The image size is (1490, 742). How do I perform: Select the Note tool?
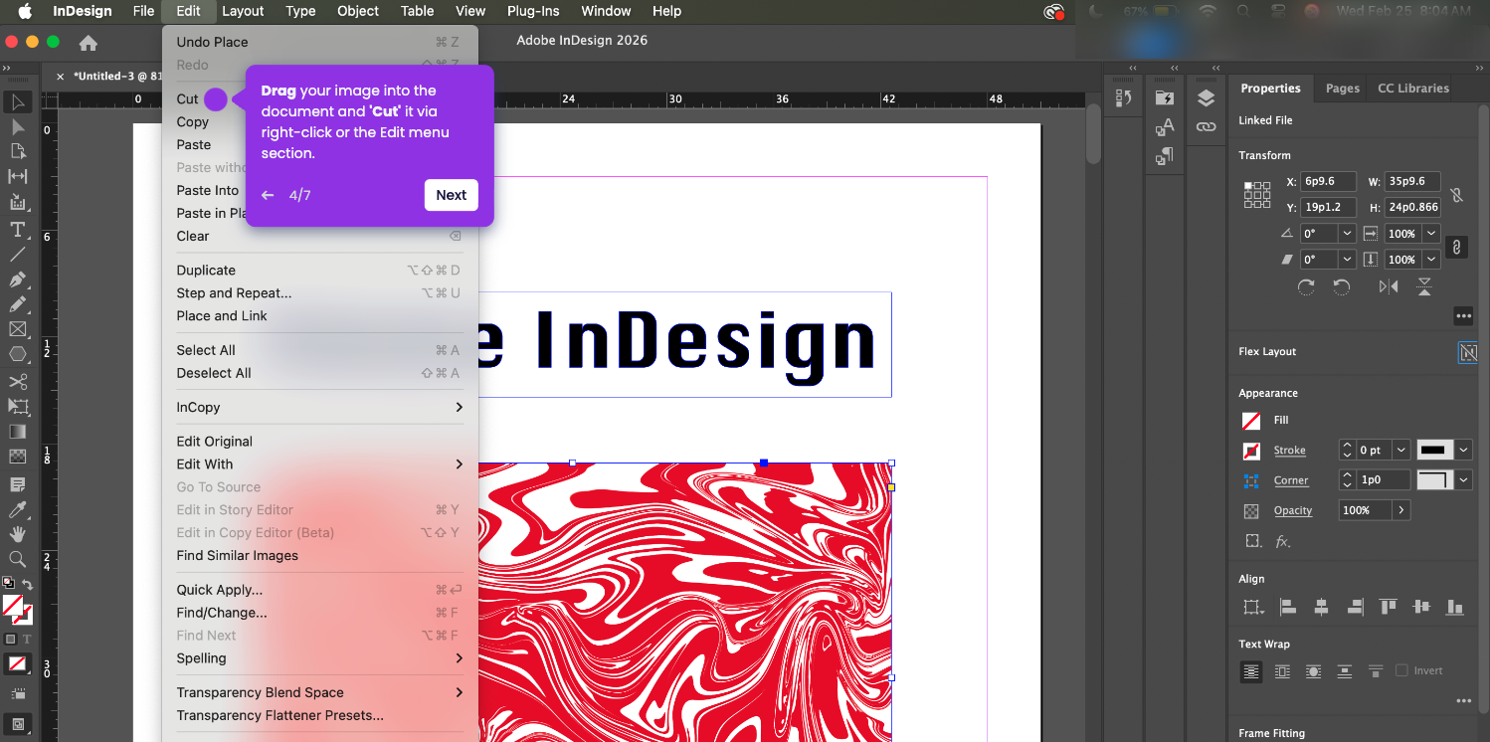(x=18, y=484)
